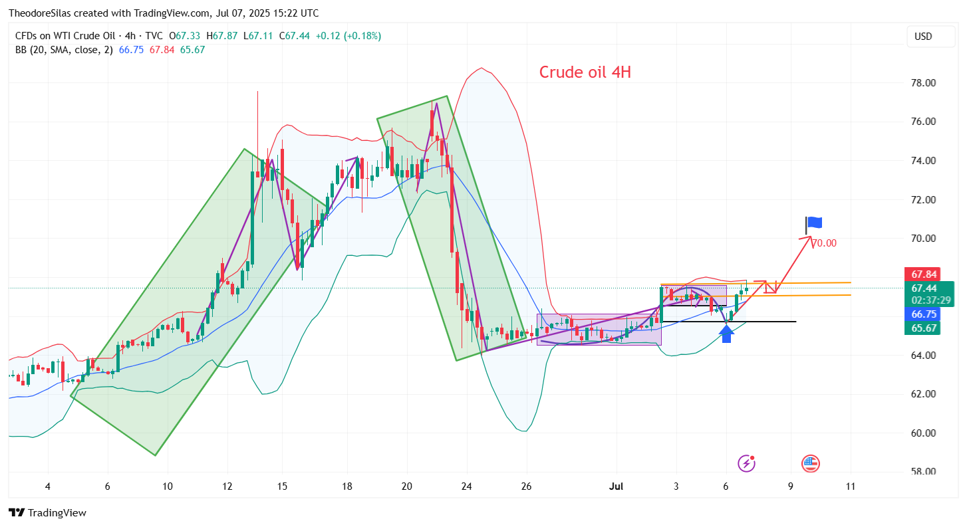Click the 78.00 price axis label
The image size is (967, 527).
[x=924, y=83]
